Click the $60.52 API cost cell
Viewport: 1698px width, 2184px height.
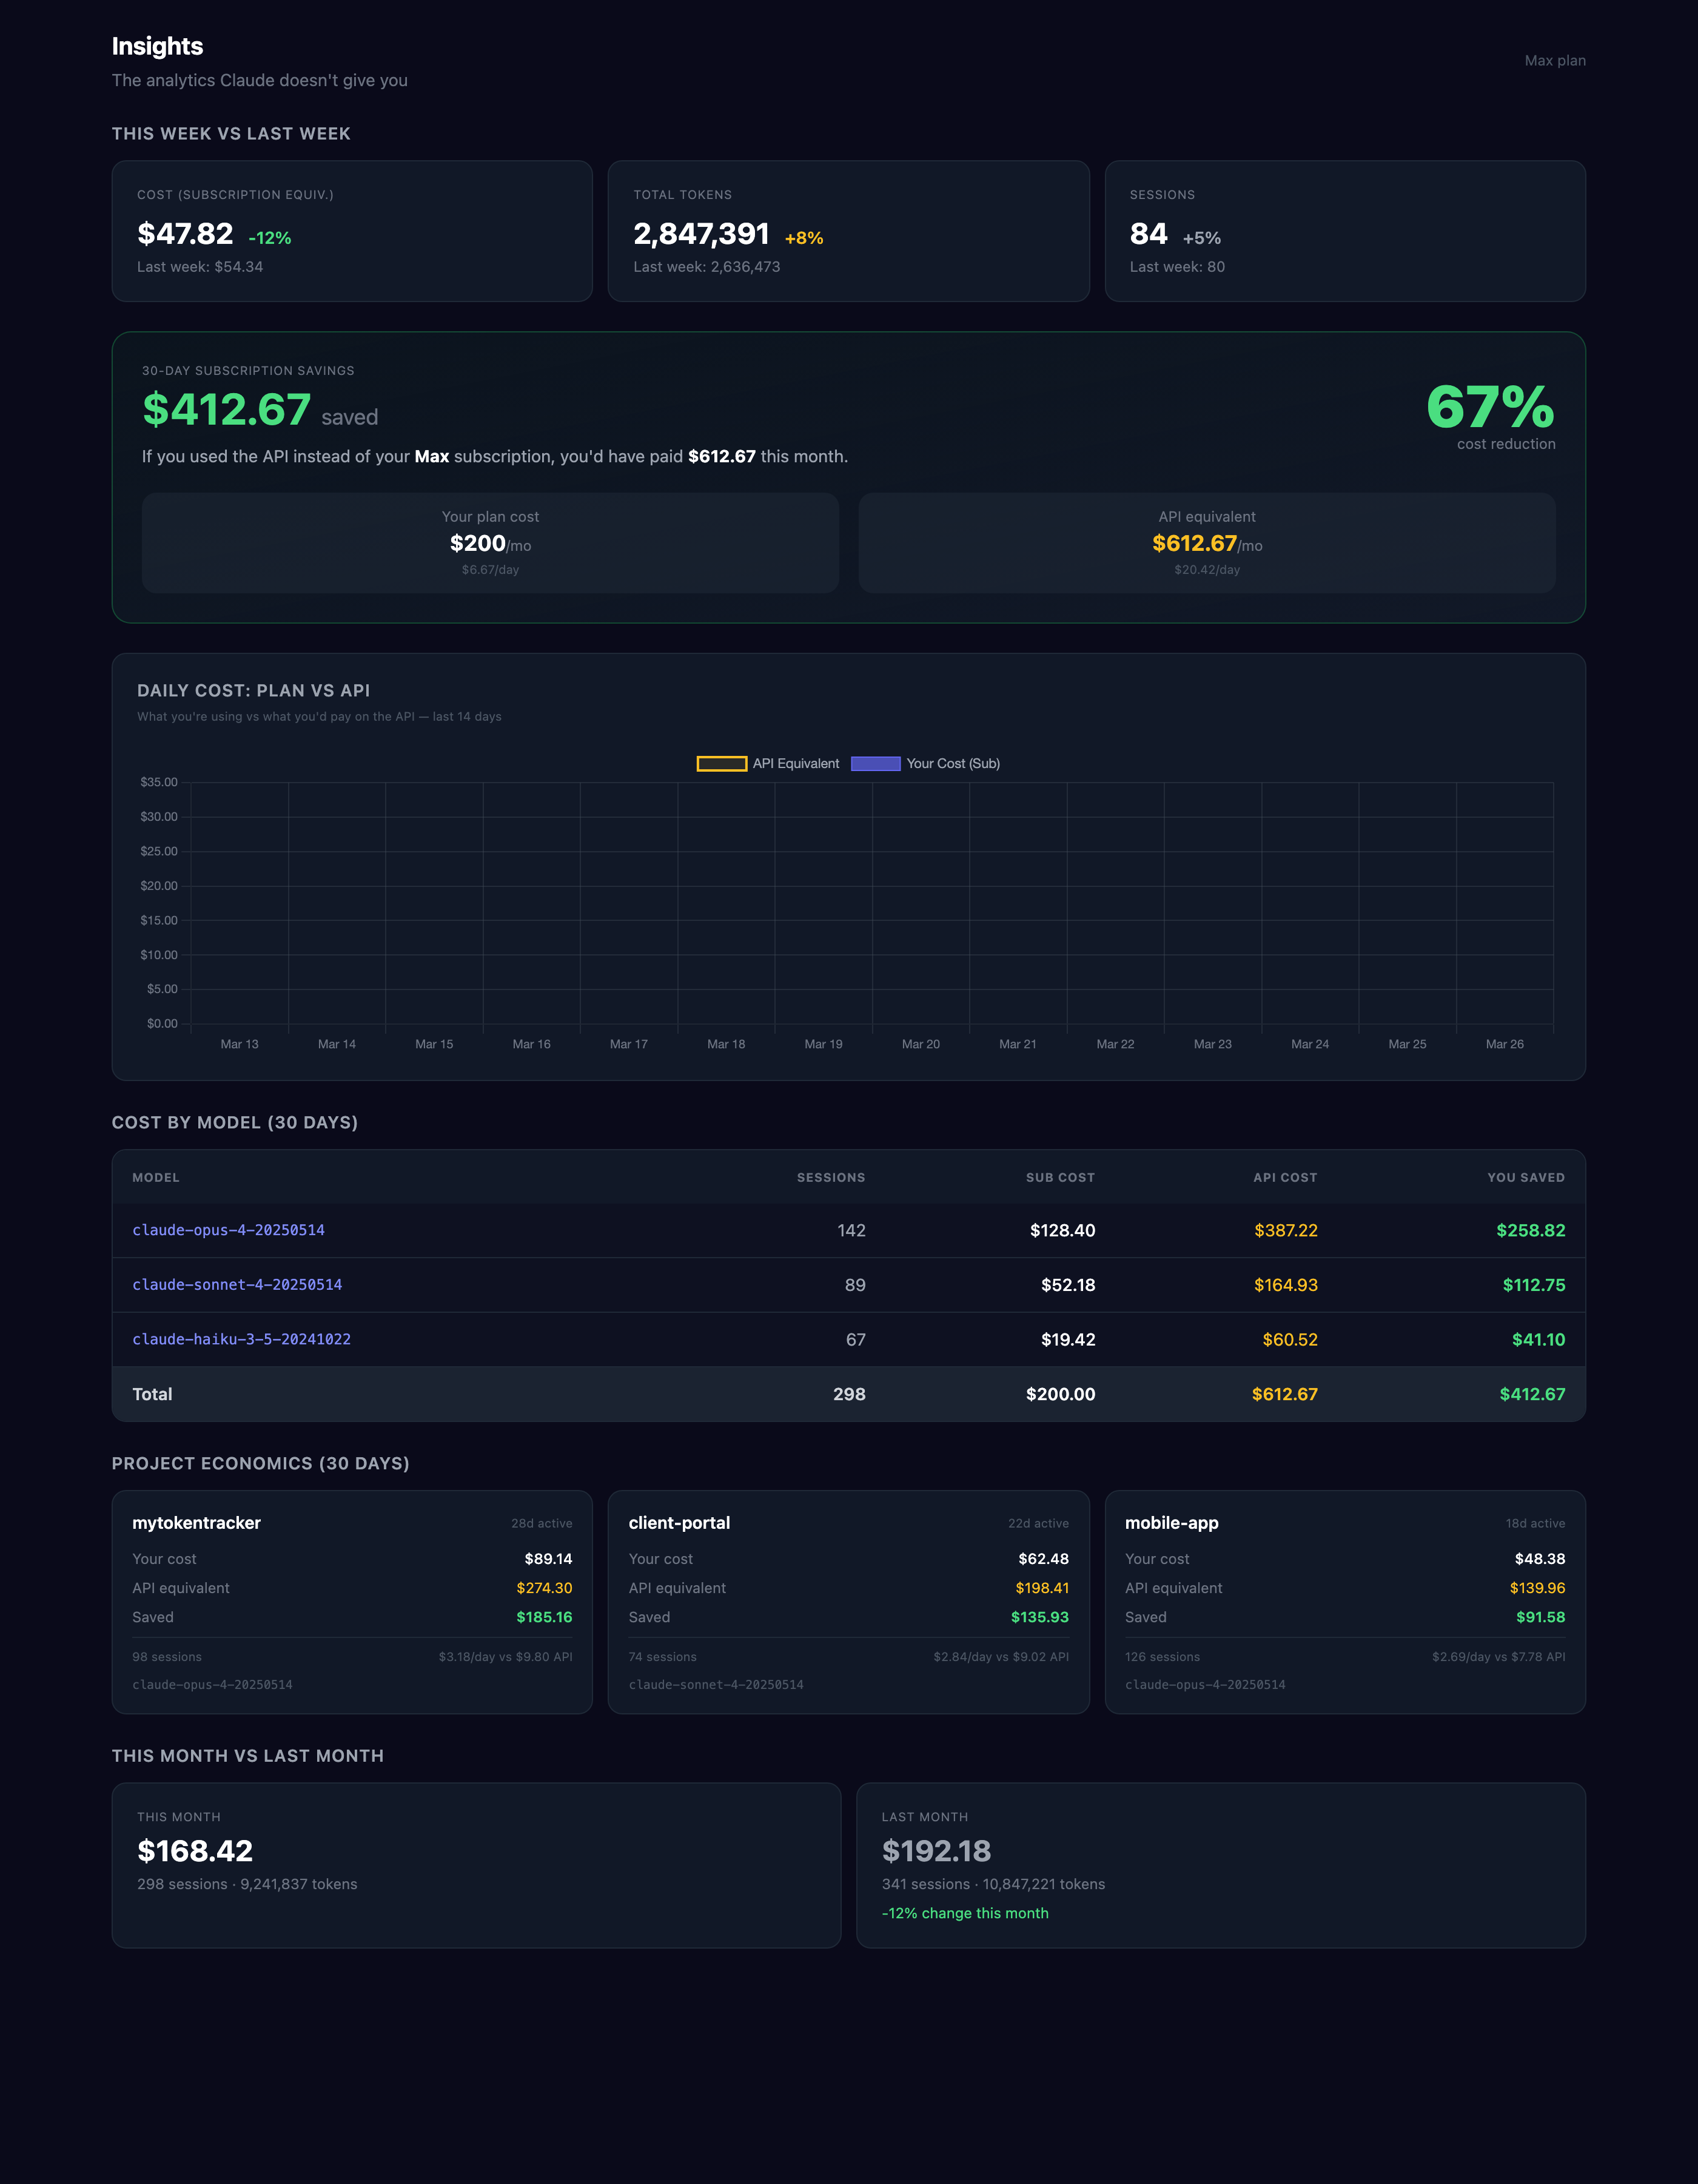(x=1289, y=1340)
